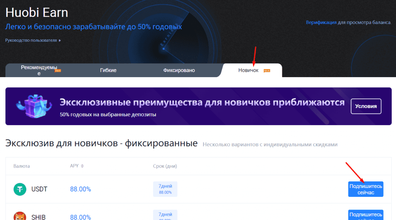Switch to the Гибкие tab

pyautogui.click(x=108, y=70)
